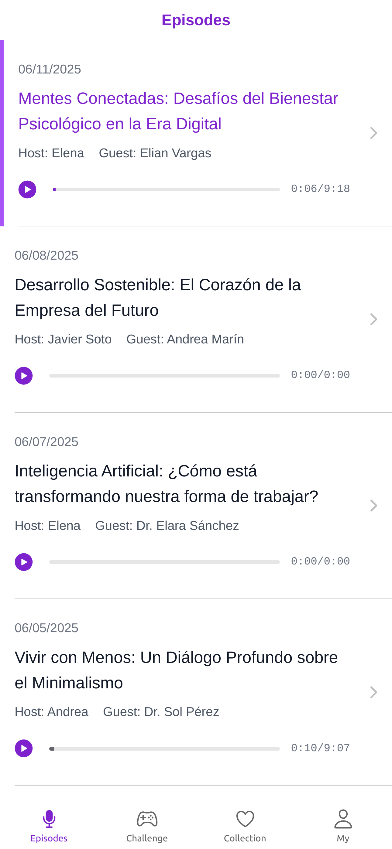Screen dimensions: 392x849
Task: Play the Mentes Conectadas episode
Action: coord(27,189)
